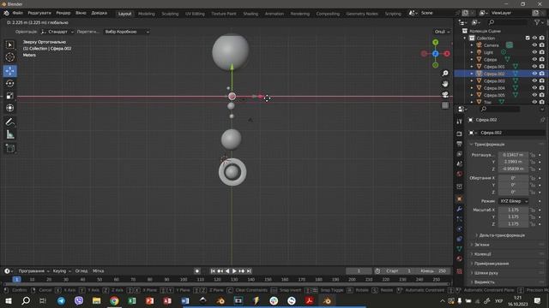The height and width of the screenshot is (308, 549).
Task: Click the viewport pan hand icon
Action: pos(445,84)
